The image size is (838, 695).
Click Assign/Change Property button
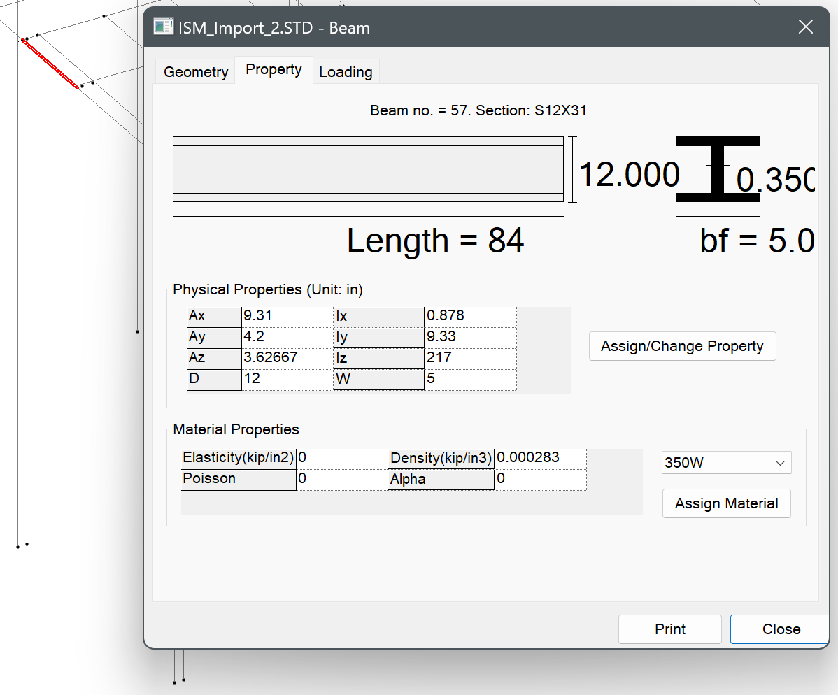(682, 346)
